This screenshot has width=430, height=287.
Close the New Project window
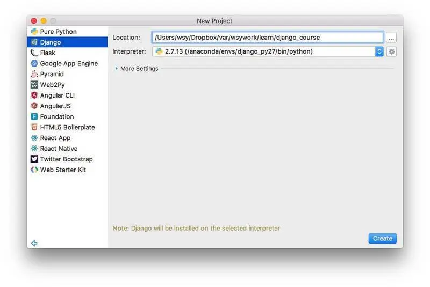tap(34, 21)
